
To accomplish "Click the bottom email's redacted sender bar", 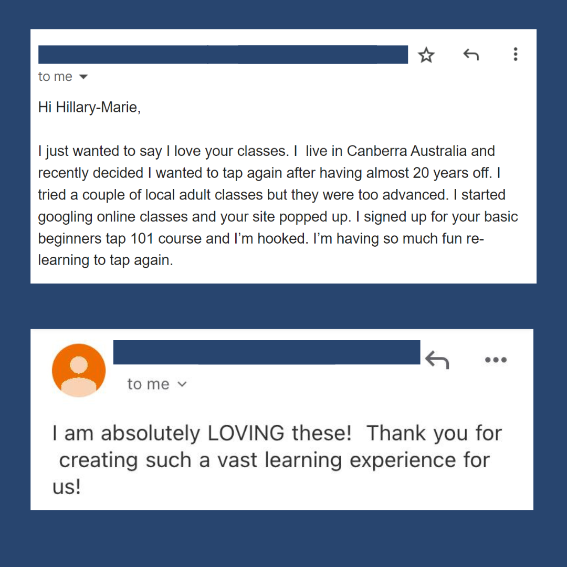I will click(267, 352).
